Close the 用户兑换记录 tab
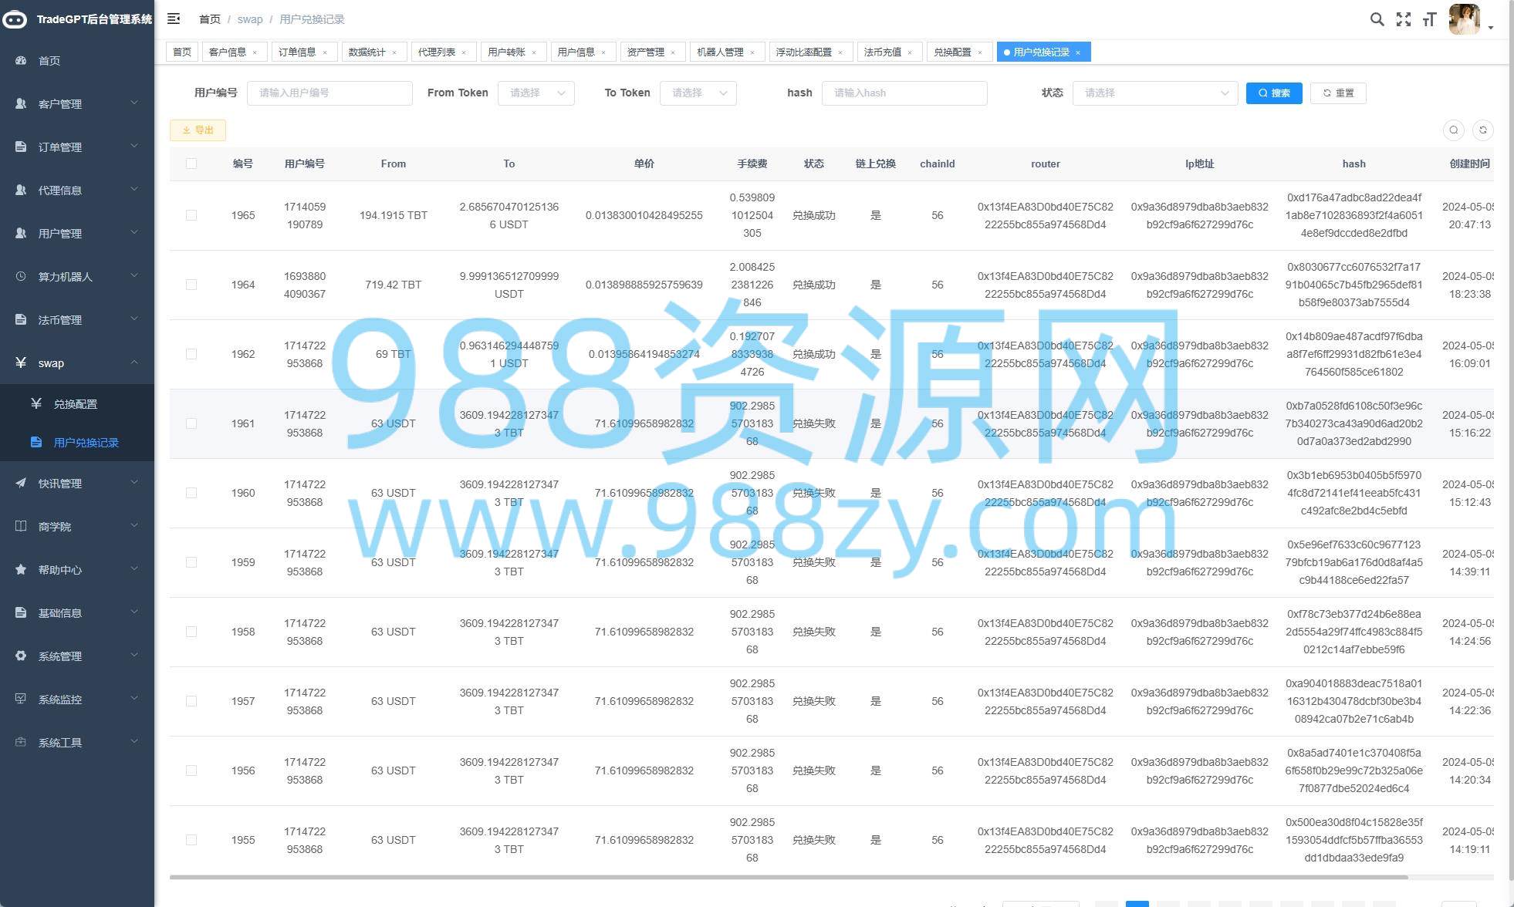This screenshot has height=907, width=1514. tap(1078, 52)
